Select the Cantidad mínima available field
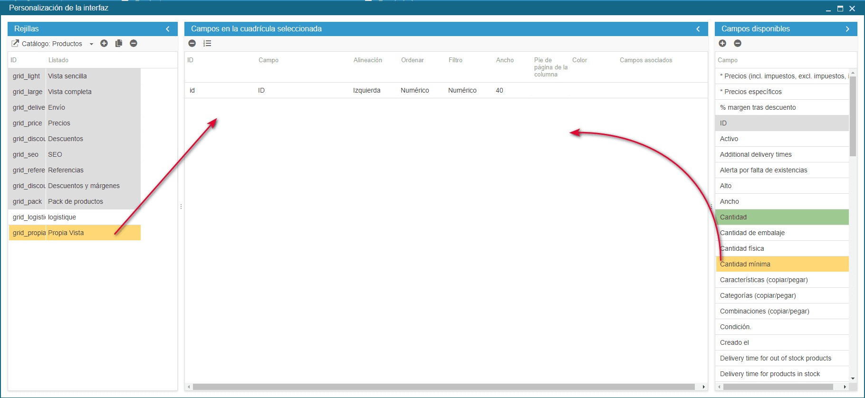The image size is (865, 398). 782,264
